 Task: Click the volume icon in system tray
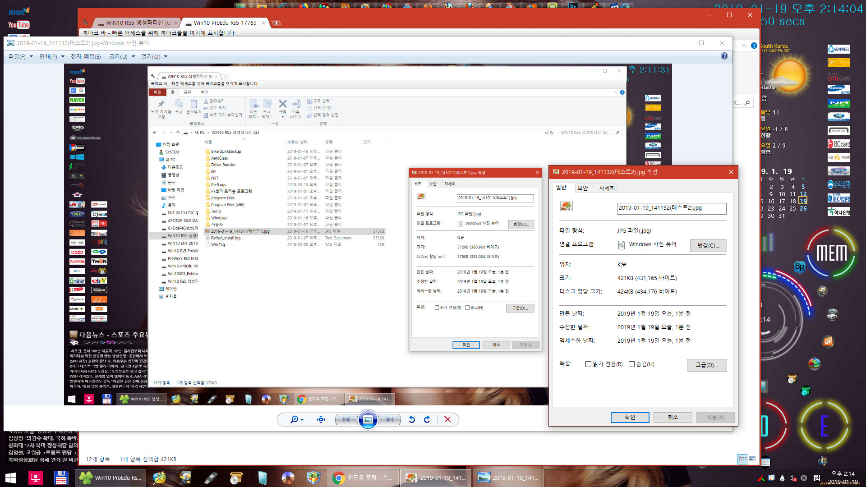tap(792, 478)
